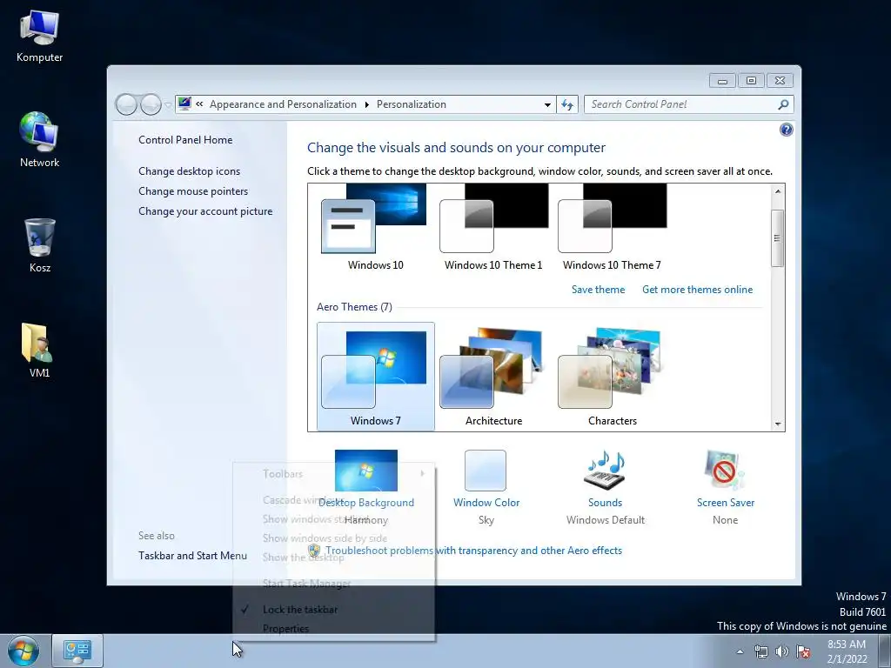The height and width of the screenshot is (668, 891).
Task: Click the Personalization breadcrumb
Action: point(412,104)
